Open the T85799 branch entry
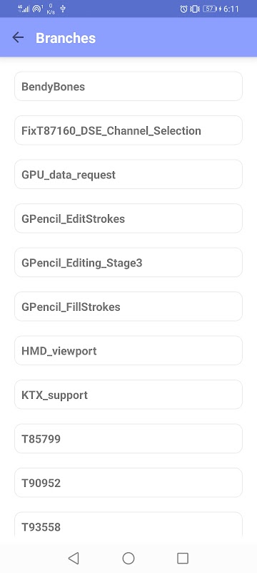Image resolution: width=257 pixels, height=573 pixels. 128,439
